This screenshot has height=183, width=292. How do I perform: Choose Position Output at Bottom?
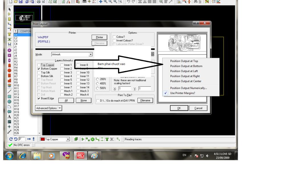(186, 66)
